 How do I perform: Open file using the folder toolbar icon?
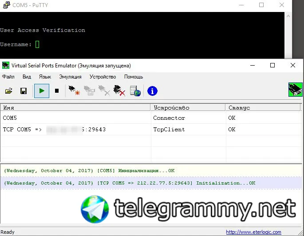pyautogui.click(x=9, y=91)
